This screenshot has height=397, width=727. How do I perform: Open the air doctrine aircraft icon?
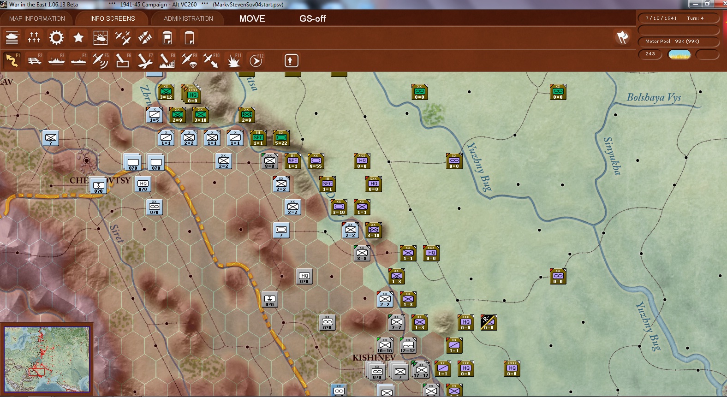click(x=123, y=37)
